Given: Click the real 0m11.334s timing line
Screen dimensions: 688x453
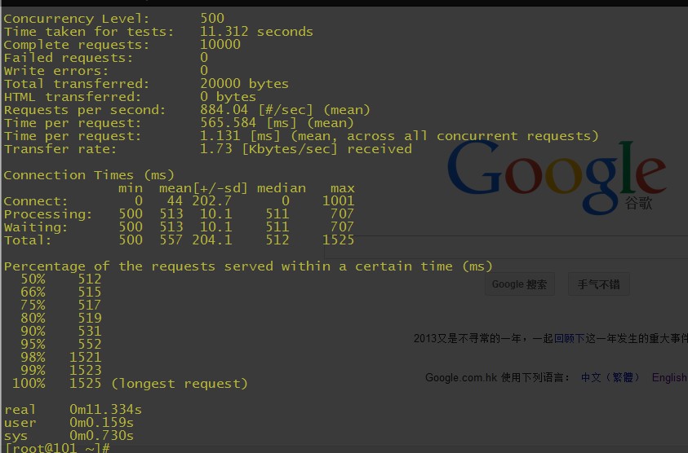Looking at the screenshot, I should pos(73,410).
